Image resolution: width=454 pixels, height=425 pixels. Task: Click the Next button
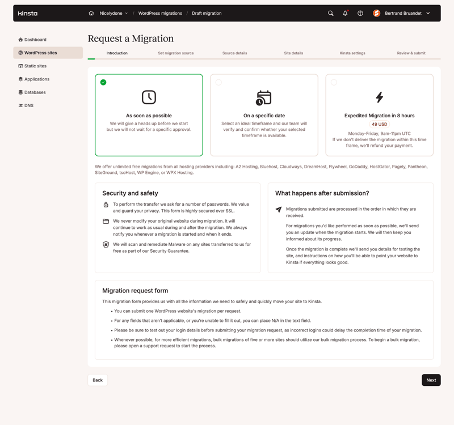coord(431,380)
